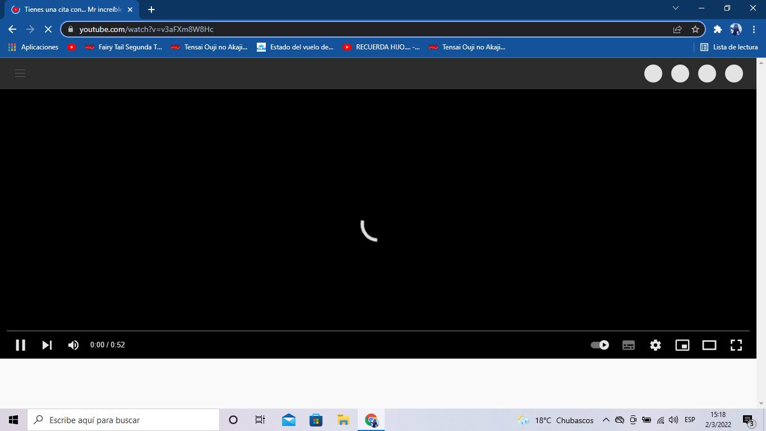Screen dimensions: 766x431
Task: Pause the YouTube video
Action: (20, 345)
